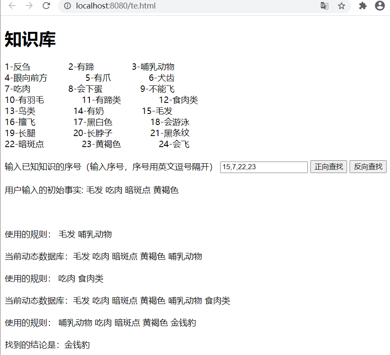Click the back navigation arrow
Image resolution: width=390 pixels, height=355 pixels.
click(12, 6)
